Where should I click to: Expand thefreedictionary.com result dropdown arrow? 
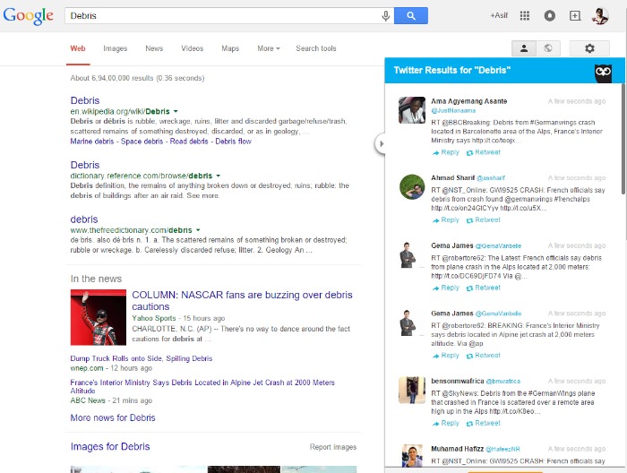(198, 230)
